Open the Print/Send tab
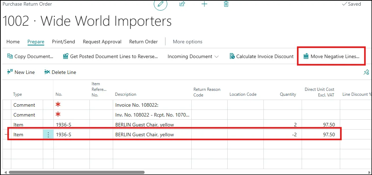 (63, 42)
